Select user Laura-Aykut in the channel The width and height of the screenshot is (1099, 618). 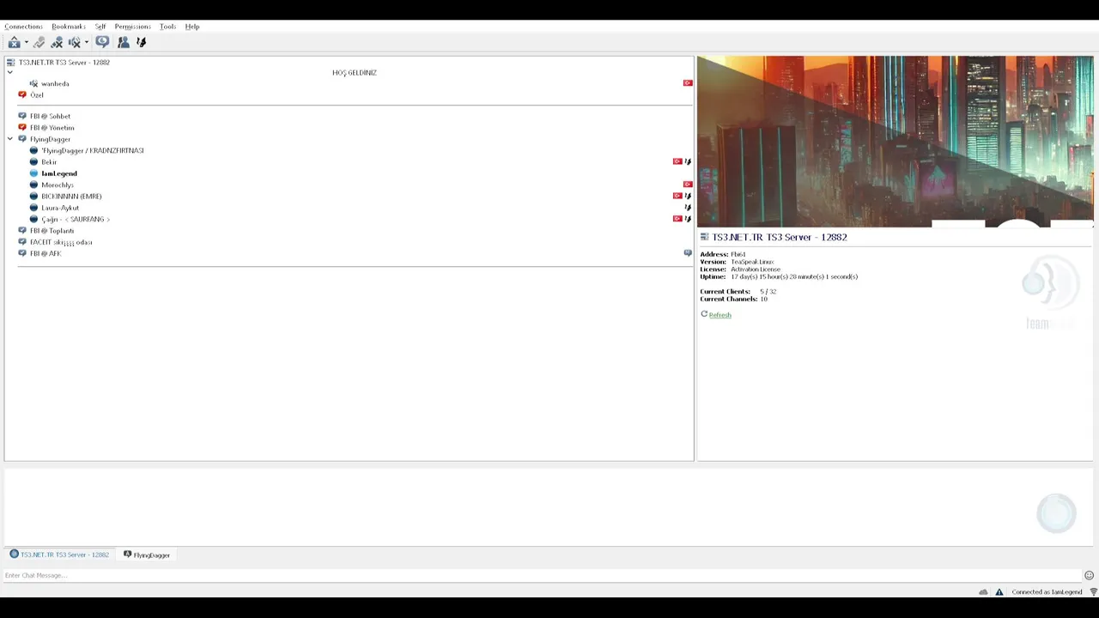point(60,208)
